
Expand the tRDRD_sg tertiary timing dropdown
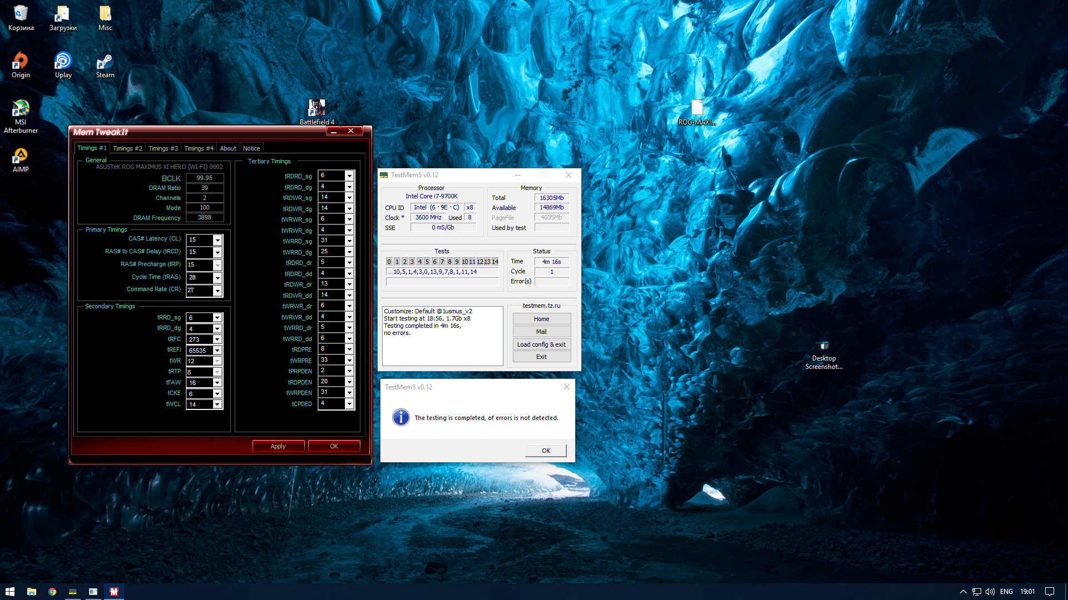[x=349, y=176]
